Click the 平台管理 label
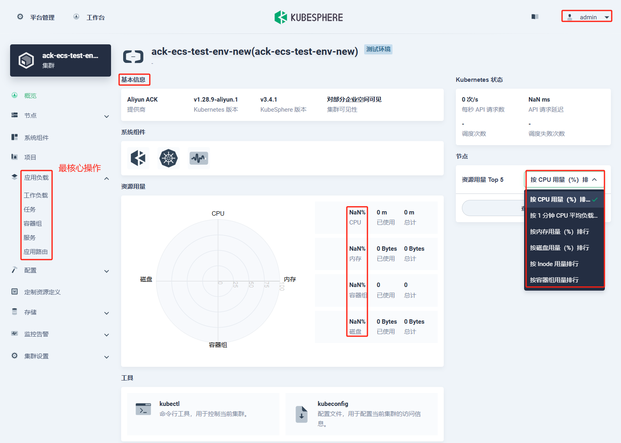 point(42,17)
